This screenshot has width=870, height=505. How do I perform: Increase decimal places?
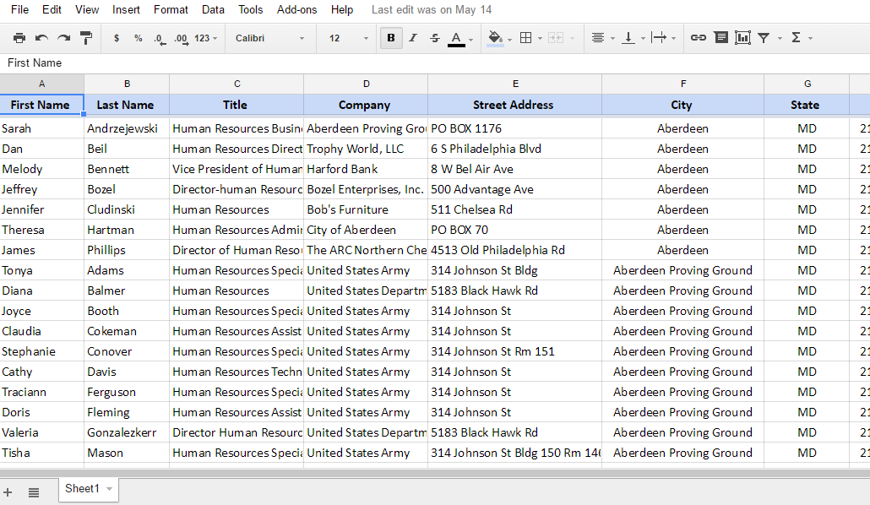coord(181,38)
